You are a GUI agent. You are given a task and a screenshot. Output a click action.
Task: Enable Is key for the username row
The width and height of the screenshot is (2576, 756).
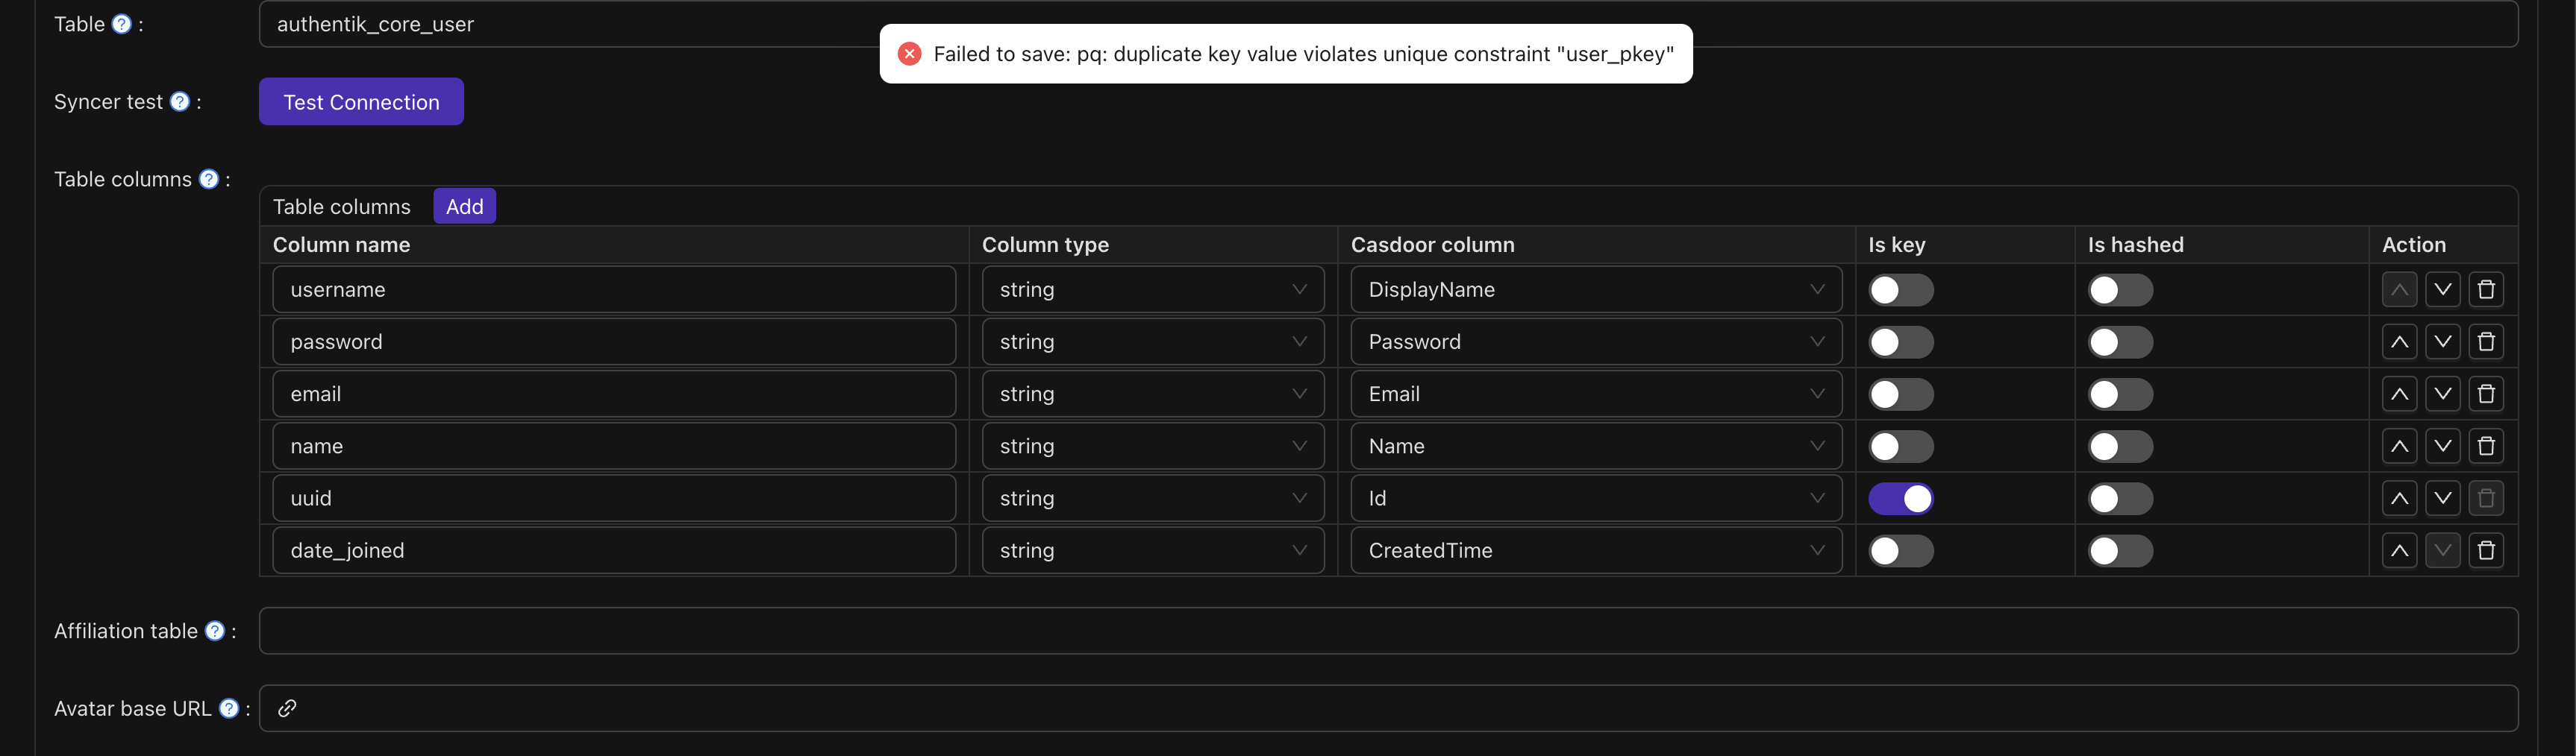click(1900, 289)
